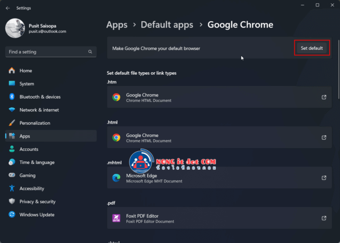Click the Chrome logo in .html row
340x243 pixels.
coord(116,137)
